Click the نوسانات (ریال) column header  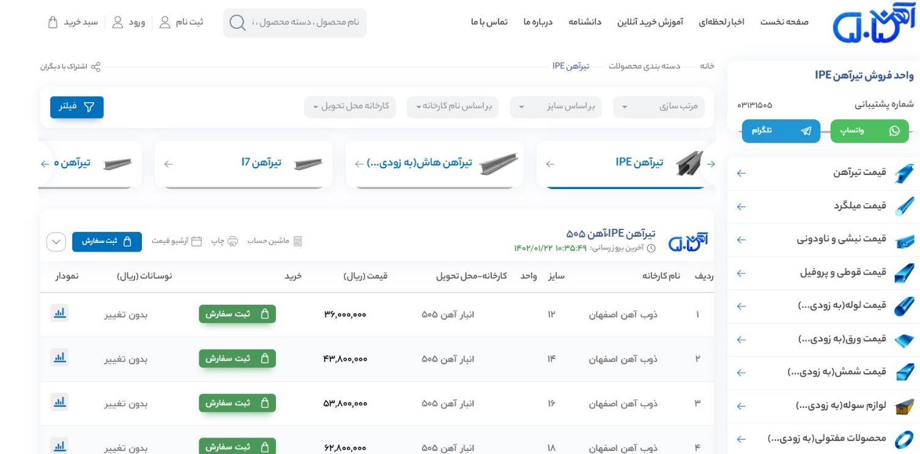(144, 276)
